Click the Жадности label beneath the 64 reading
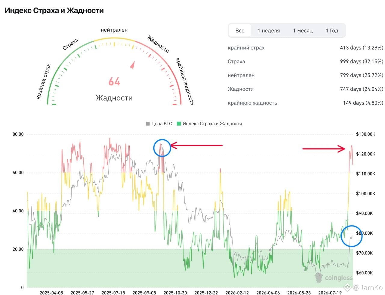 coord(114,98)
